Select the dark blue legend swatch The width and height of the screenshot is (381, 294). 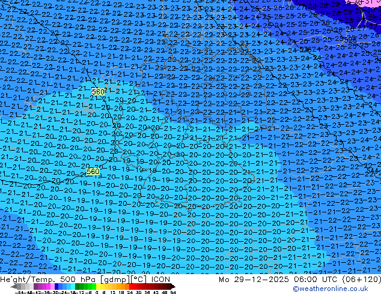tap(56, 286)
